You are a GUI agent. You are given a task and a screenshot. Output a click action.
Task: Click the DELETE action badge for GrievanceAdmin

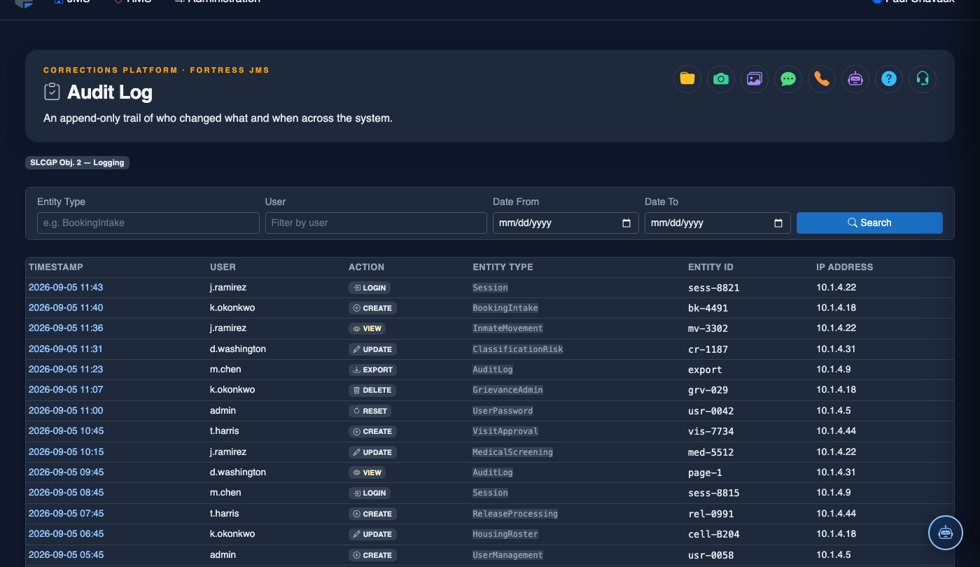tap(372, 390)
